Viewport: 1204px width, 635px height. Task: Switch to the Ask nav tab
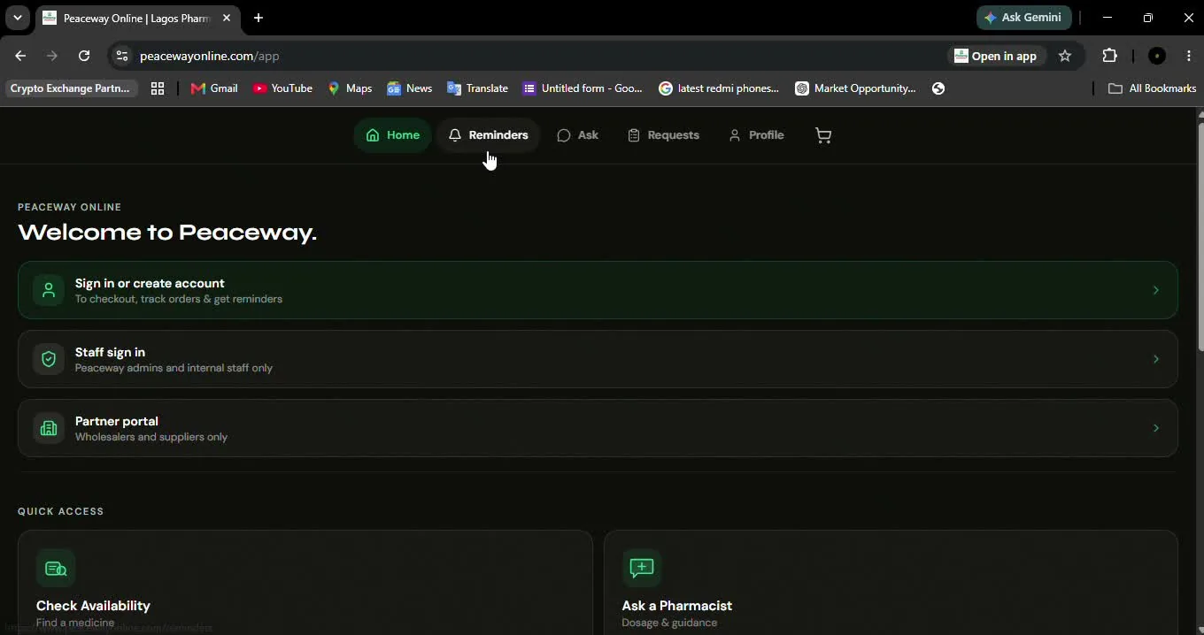tap(577, 135)
